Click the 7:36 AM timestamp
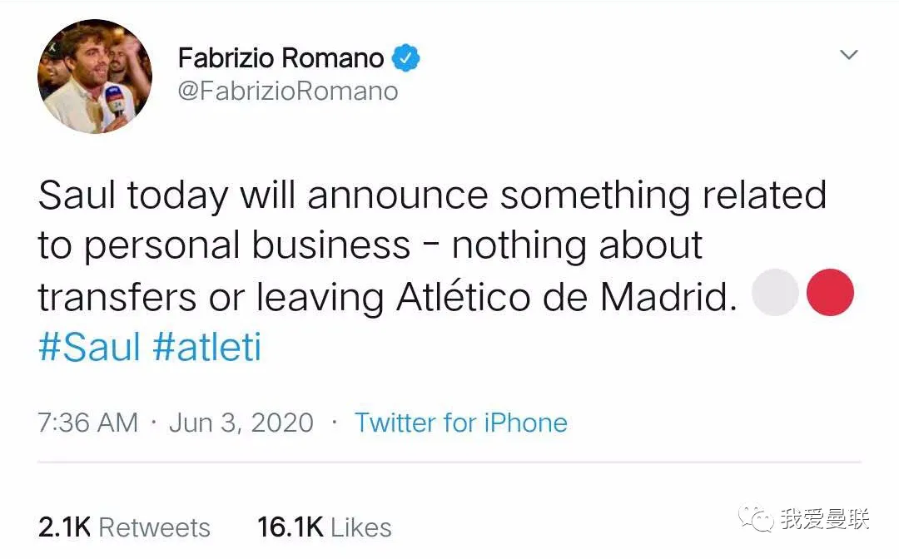This screenshot has height=559, width=899. tap(87, 423)
